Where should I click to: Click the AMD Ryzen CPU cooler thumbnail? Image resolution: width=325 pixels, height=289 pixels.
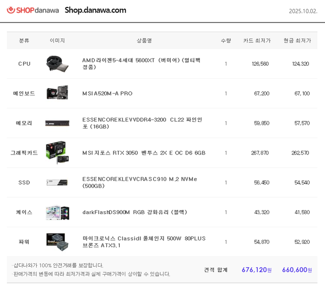[57, 64]
